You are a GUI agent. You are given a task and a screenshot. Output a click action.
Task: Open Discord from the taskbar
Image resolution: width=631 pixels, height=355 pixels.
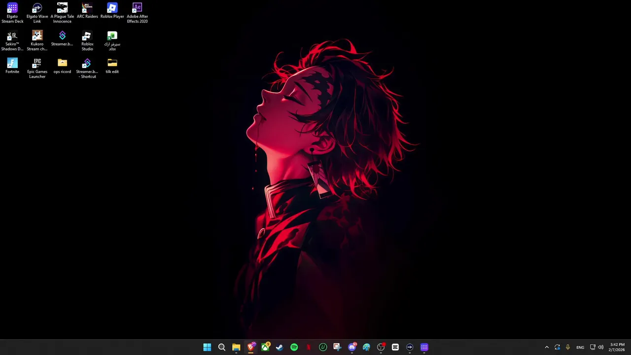[x=352, y=347]
